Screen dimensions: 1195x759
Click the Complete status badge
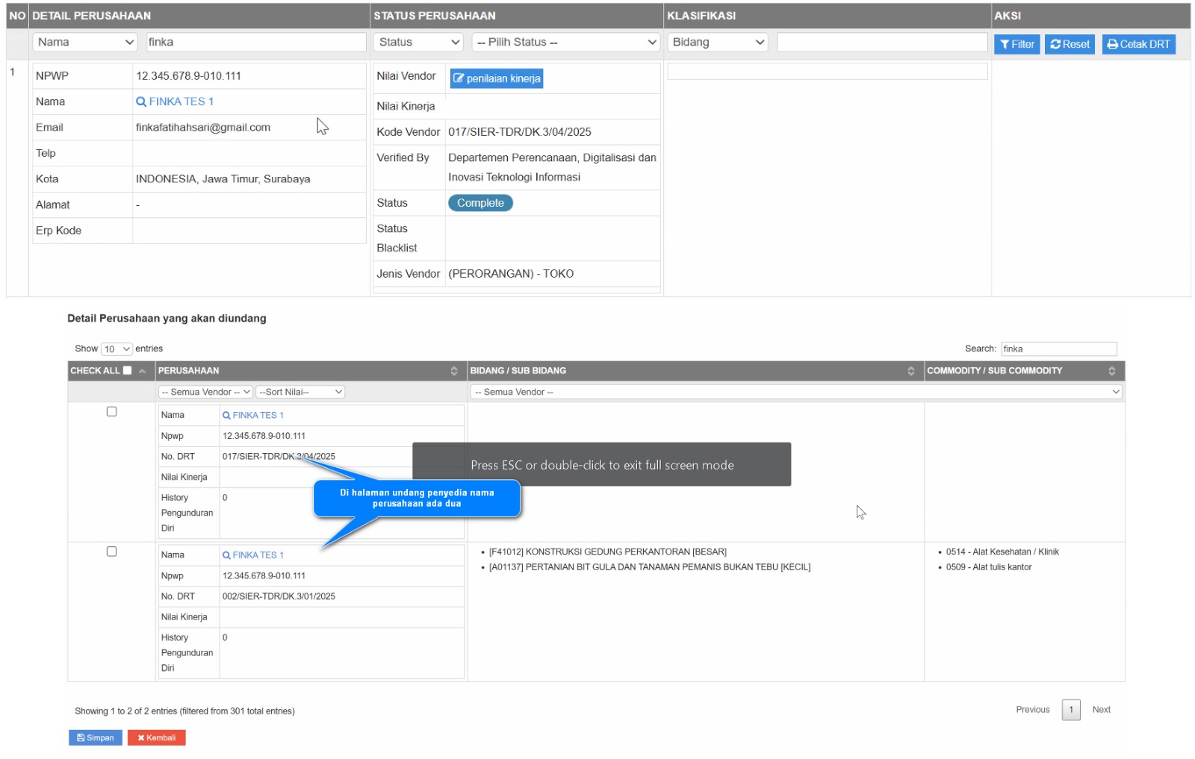[x=480, y=203]
